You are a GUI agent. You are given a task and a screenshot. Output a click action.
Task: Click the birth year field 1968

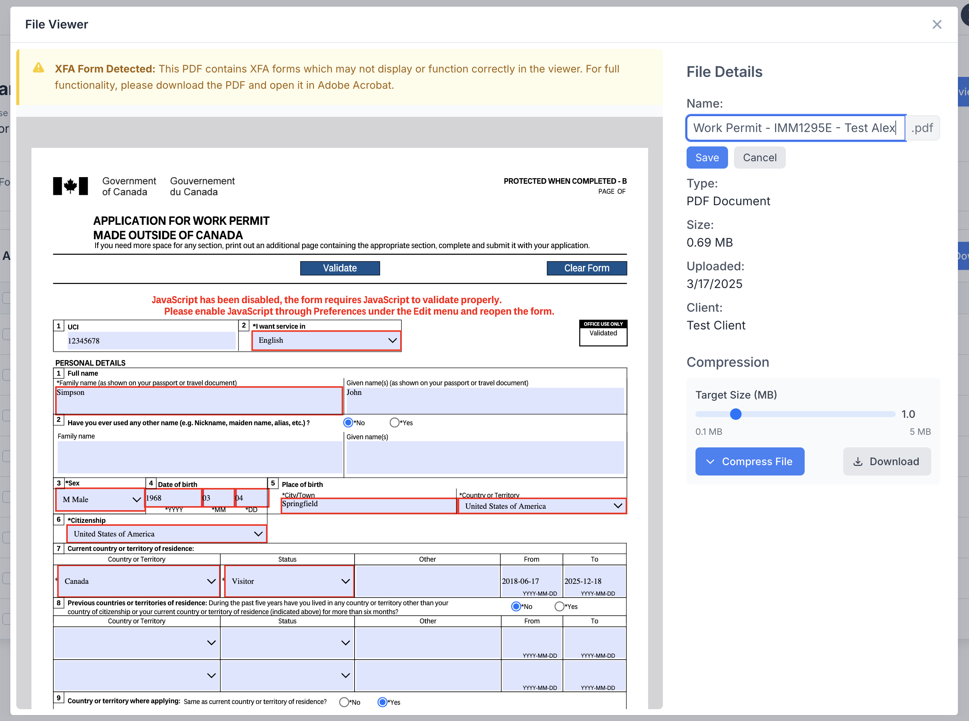tap(174, 498)
